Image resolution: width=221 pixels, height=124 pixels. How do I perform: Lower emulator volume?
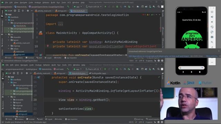(212, 22)
